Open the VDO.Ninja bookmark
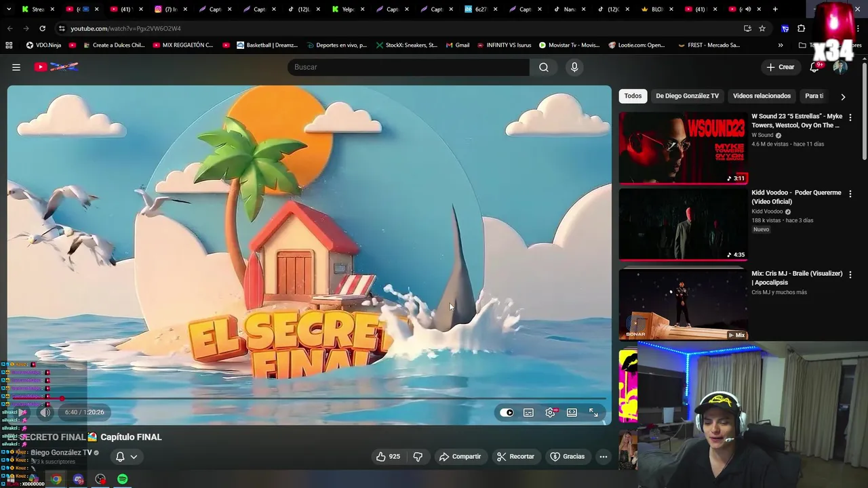Screen dimensions: 868x488 click(x=43, y=45)
